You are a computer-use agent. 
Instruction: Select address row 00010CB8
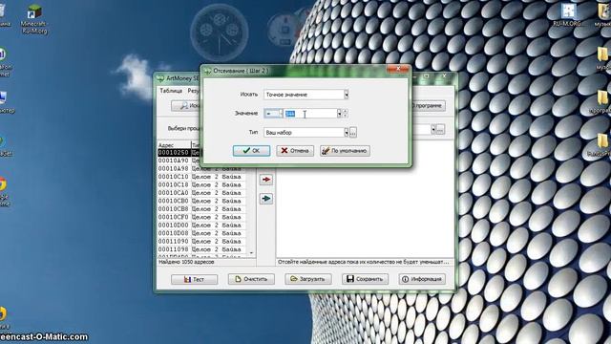pyautogui.click(x=201, y=208)
